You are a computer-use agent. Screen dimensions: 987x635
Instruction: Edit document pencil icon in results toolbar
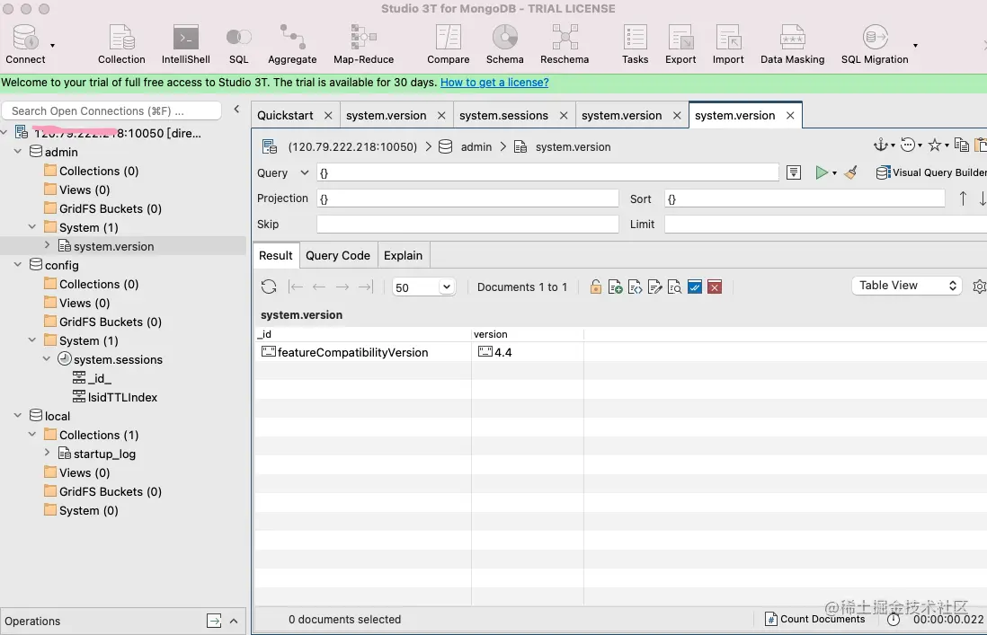click(x=654, y=287)
